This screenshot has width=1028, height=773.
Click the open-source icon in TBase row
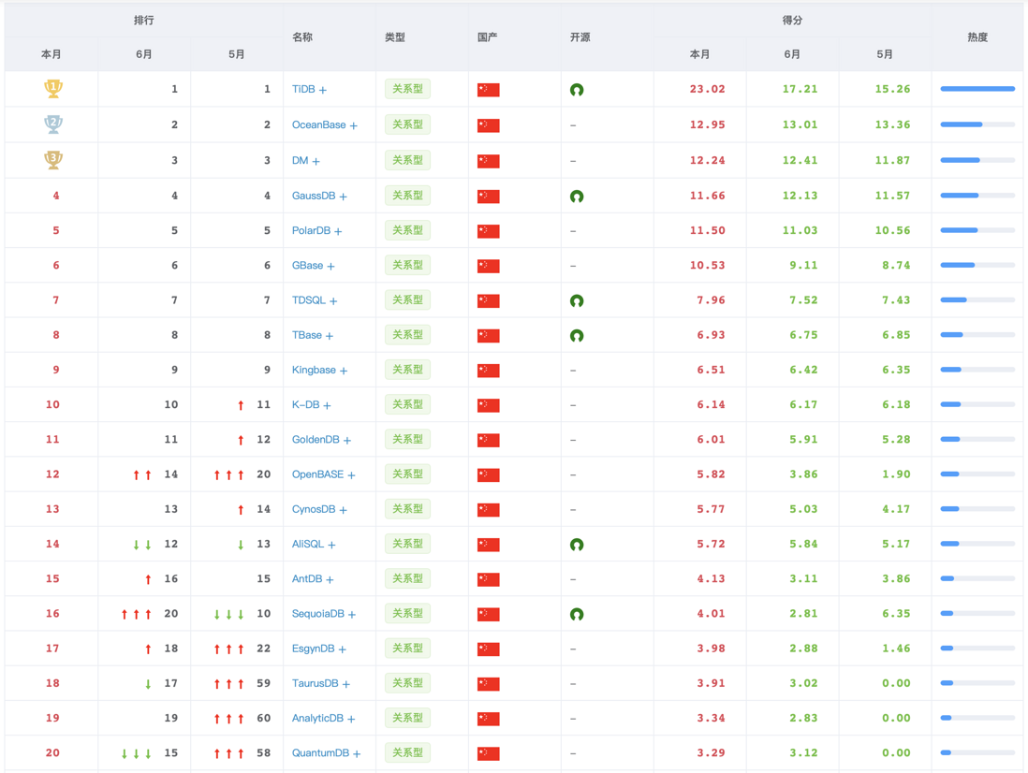(577, 335)
